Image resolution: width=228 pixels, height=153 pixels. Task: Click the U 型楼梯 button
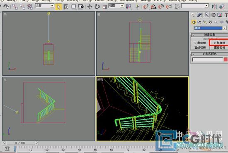[219, 43]
